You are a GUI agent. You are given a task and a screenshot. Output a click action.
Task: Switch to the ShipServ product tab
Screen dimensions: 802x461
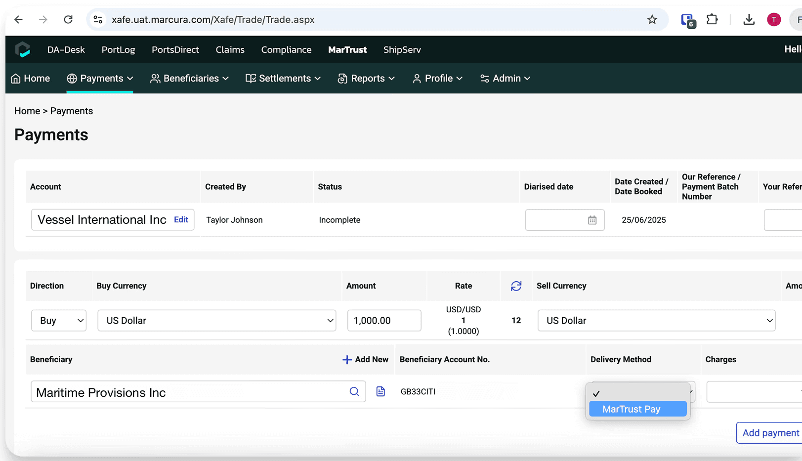pos(402,50)
